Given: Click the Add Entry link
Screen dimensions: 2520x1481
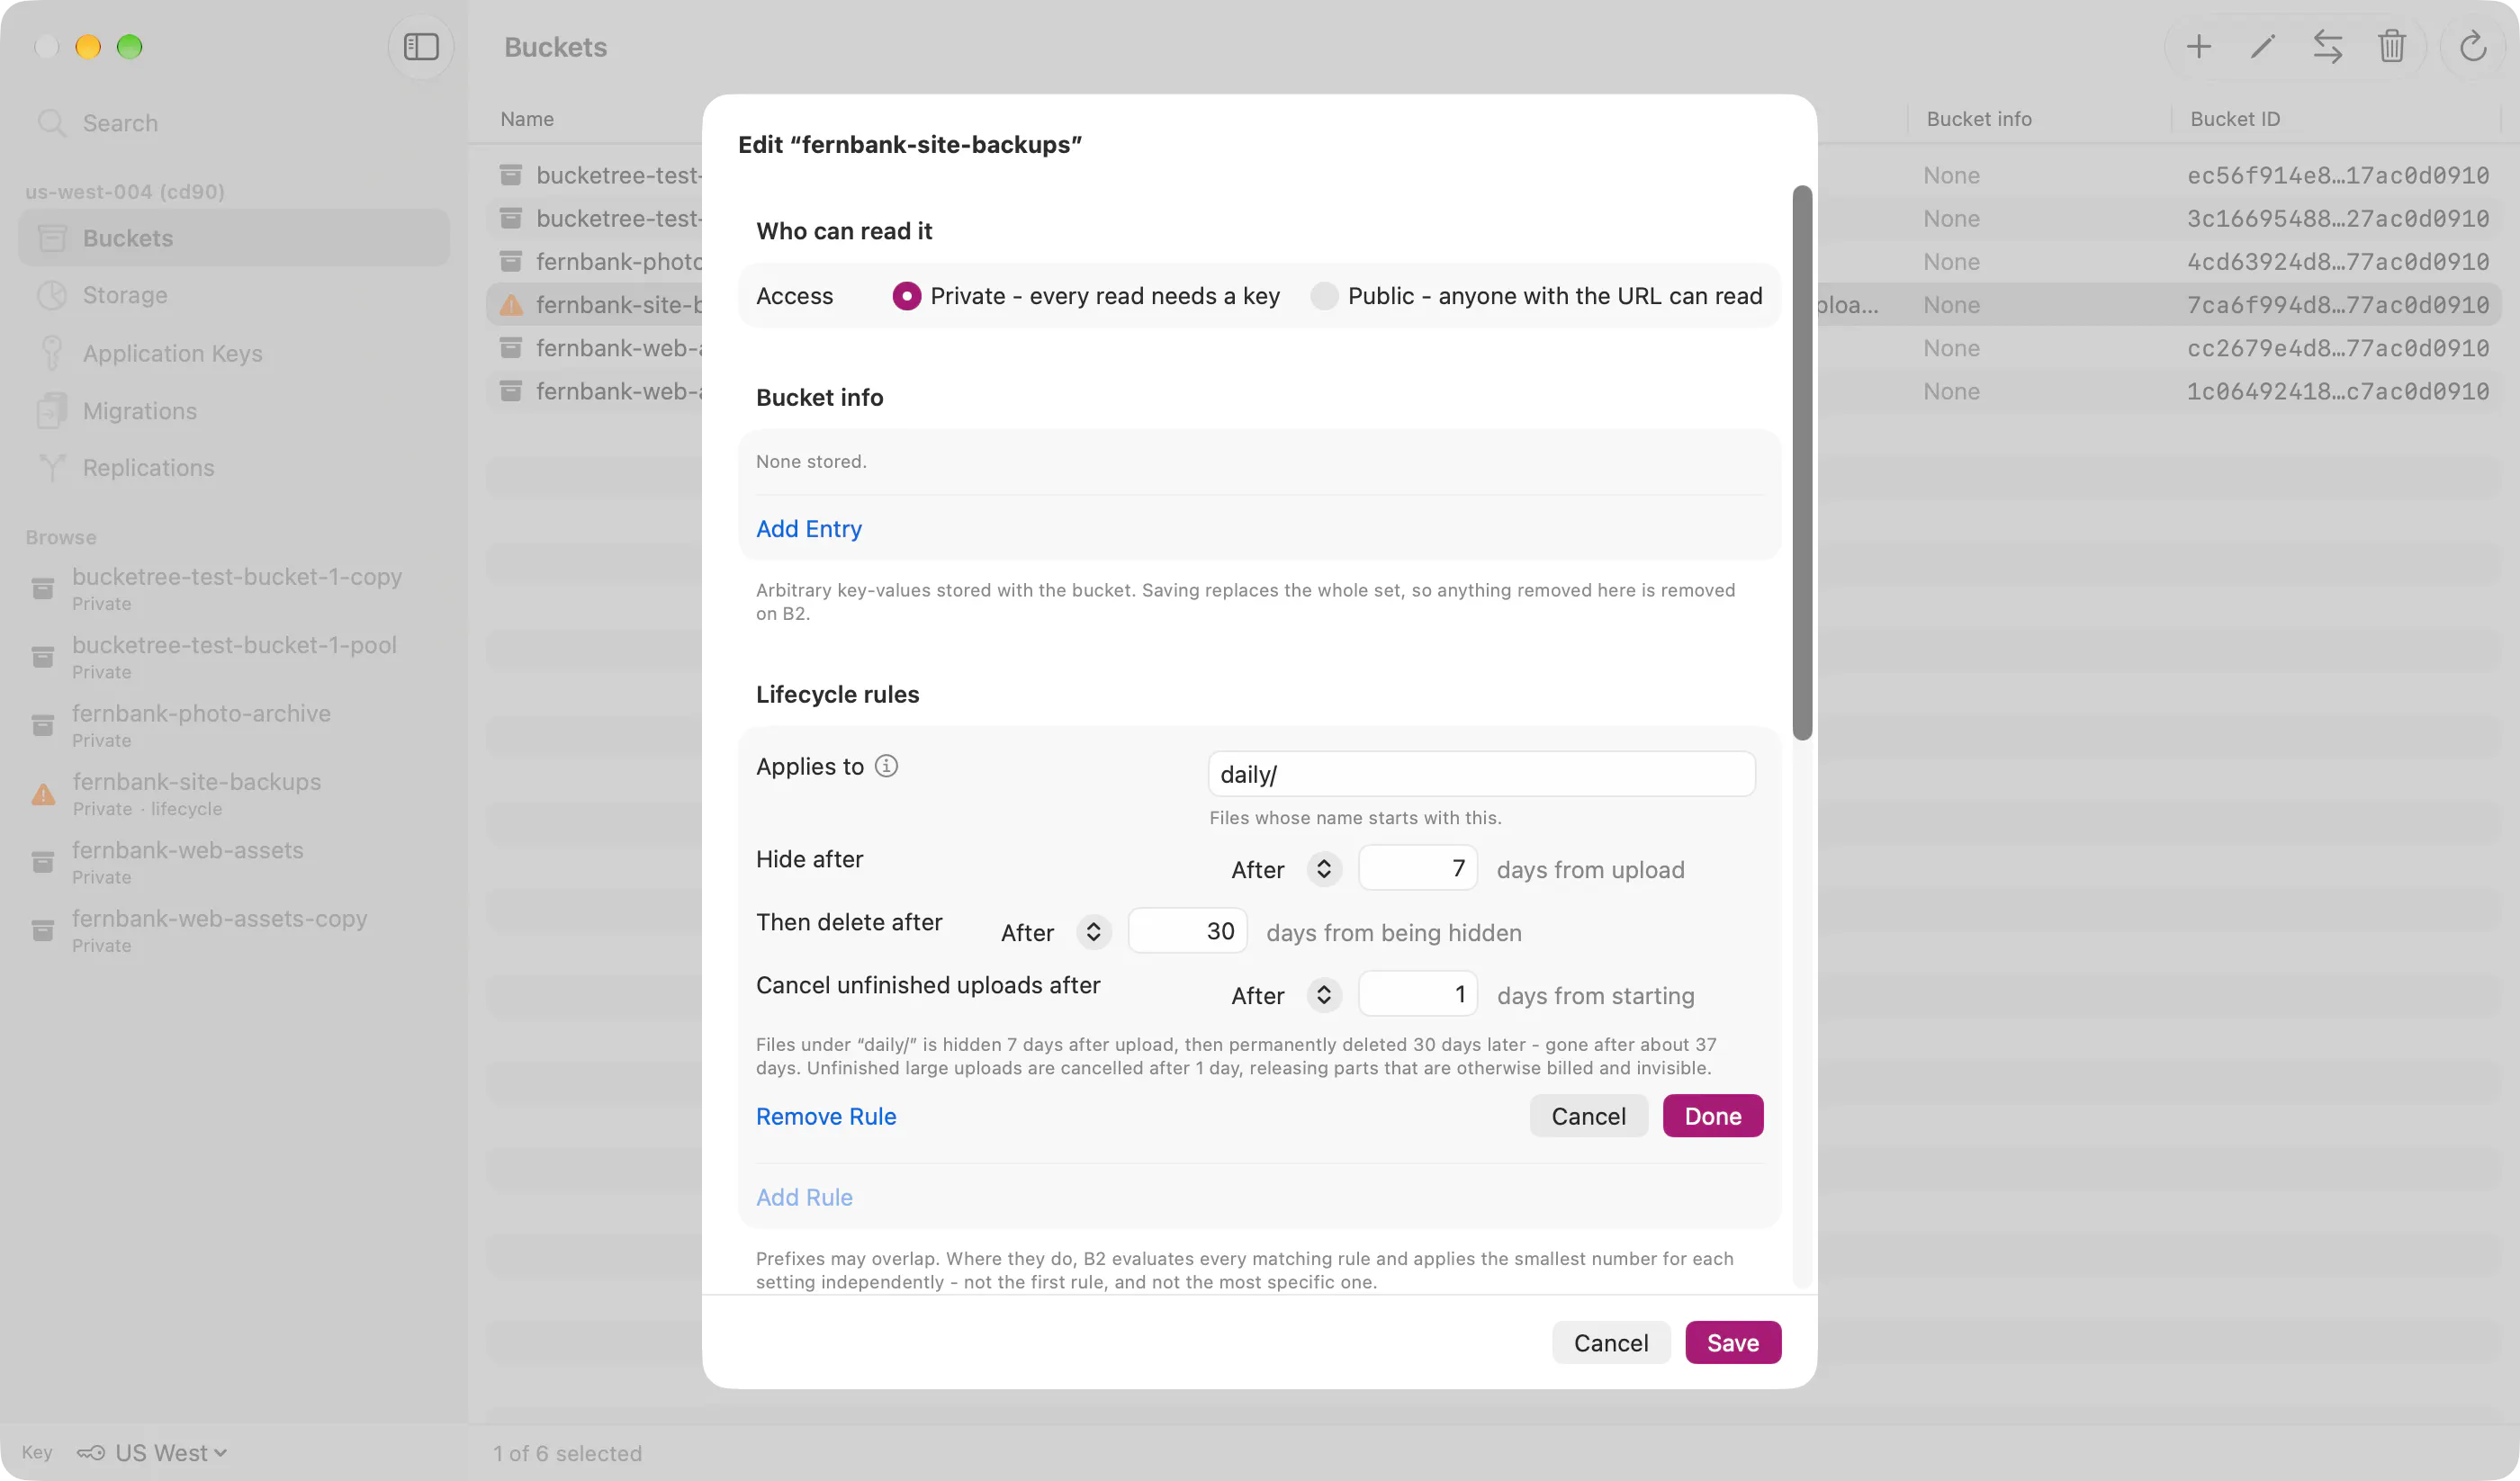Looking at the screenshot, I should coord(808,528).
